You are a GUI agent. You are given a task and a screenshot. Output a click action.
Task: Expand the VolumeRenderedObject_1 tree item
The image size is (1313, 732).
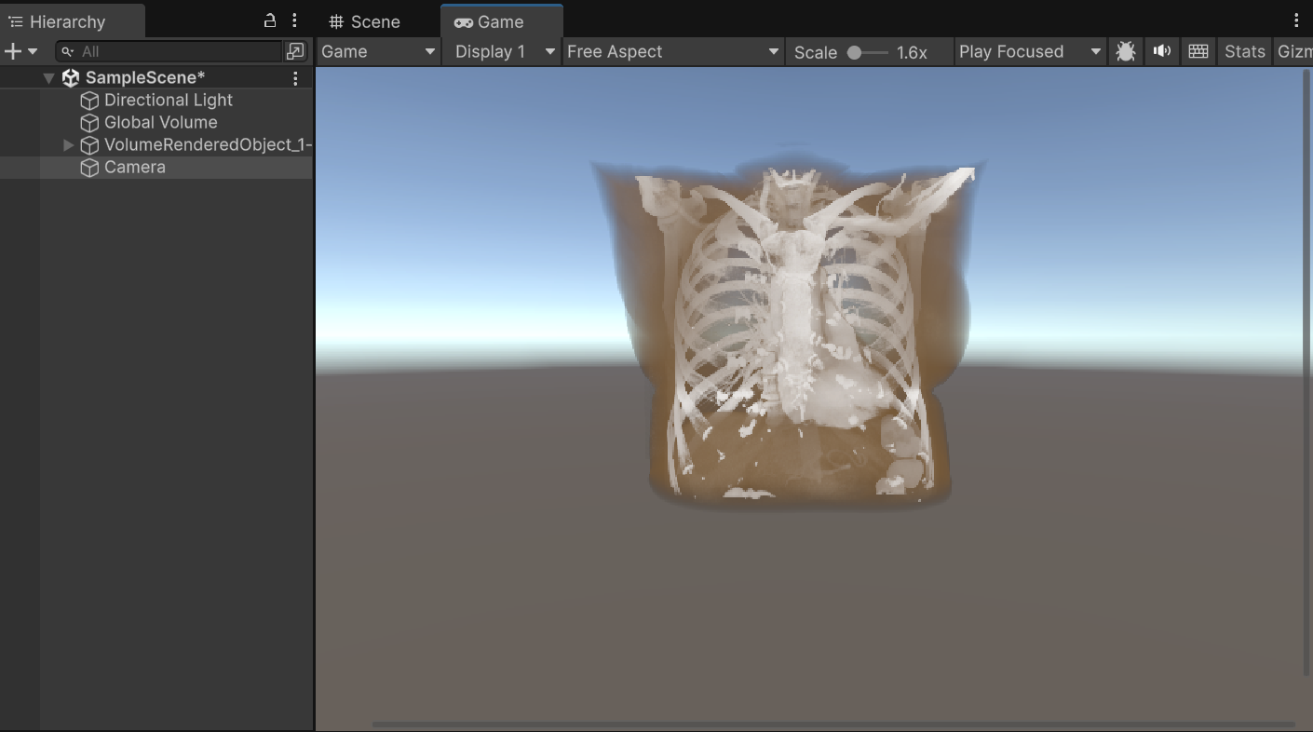pos(68,145)
